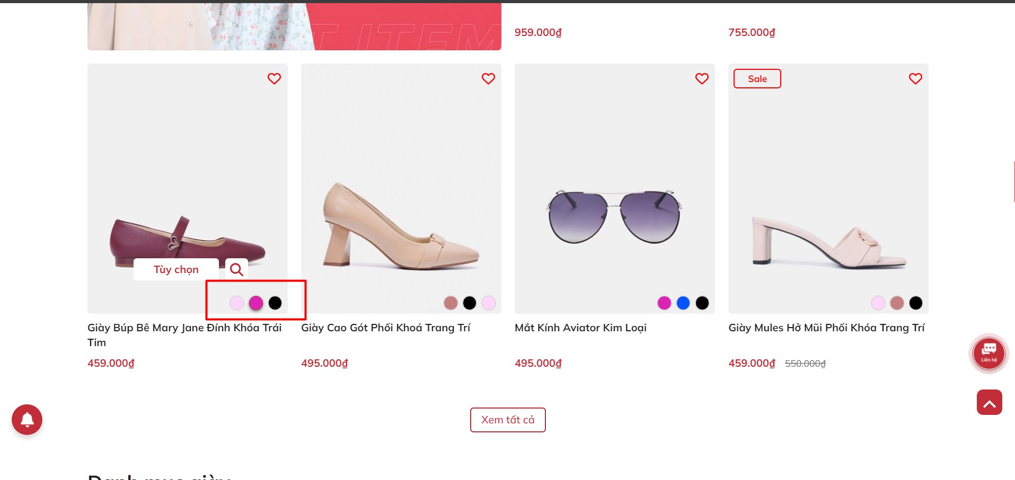Select magenta color for Mary Jane shoe

pos(256,303)
